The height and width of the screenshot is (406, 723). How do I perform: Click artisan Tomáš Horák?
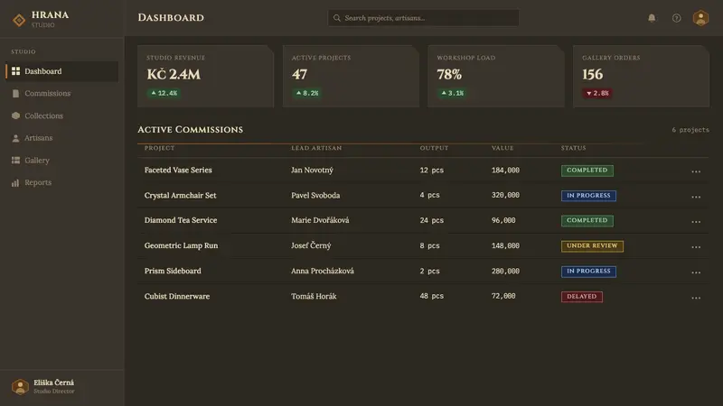[314, 296]
